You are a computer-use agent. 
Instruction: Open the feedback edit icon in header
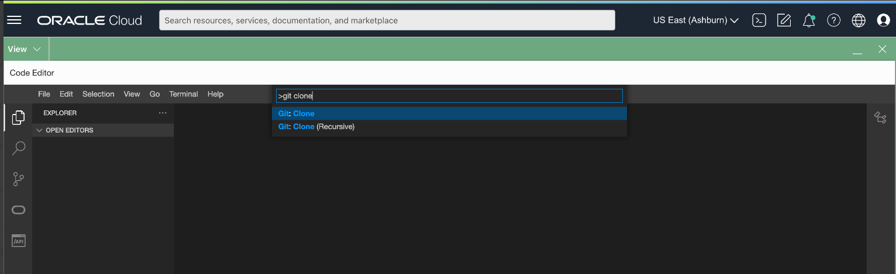(784, 20)
